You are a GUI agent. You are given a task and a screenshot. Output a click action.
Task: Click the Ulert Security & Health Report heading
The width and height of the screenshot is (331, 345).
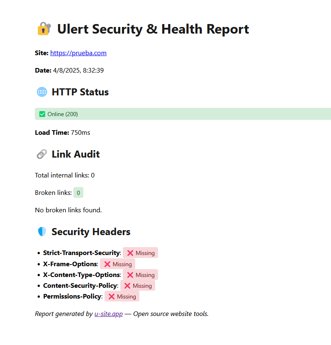[x=153, y=29]
